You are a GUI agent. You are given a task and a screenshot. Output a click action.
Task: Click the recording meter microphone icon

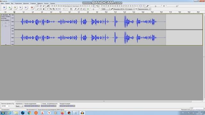tap(48, 6)
